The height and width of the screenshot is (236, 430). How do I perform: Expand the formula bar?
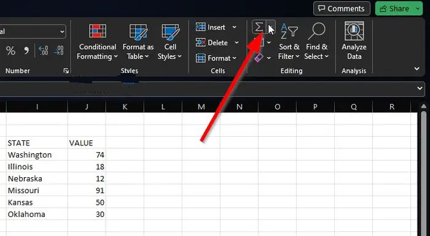coord(420,88)
